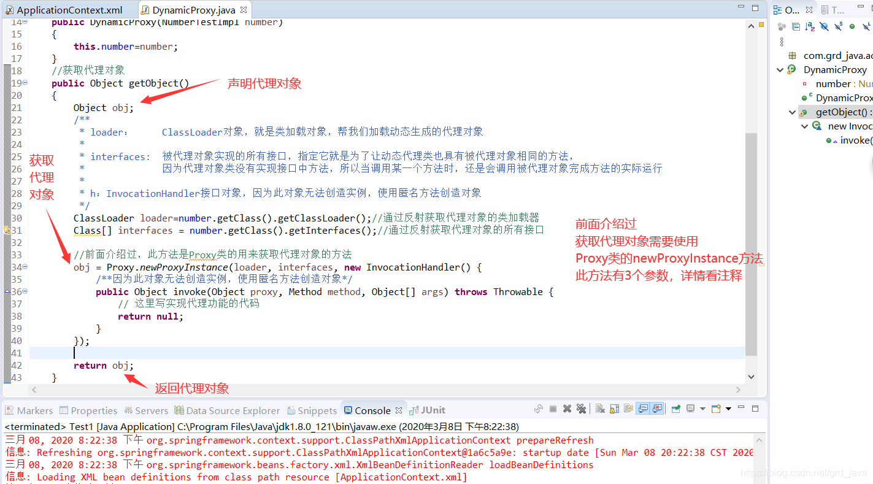The width and height of the screenshot is (873, 484).
Task: Click Terminate icon in Console toolbar
Action: pyautogui.click(x=553, y=409)
